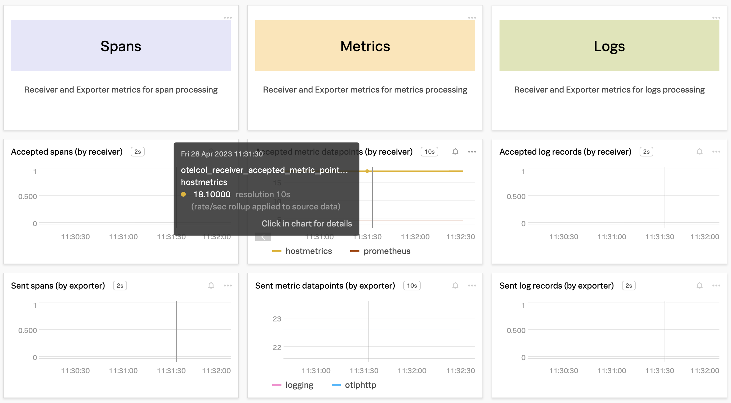This screenshot has height=403, width=731.
Task: Open more options menu on Logs panel
Action: (x=716, y=18)
